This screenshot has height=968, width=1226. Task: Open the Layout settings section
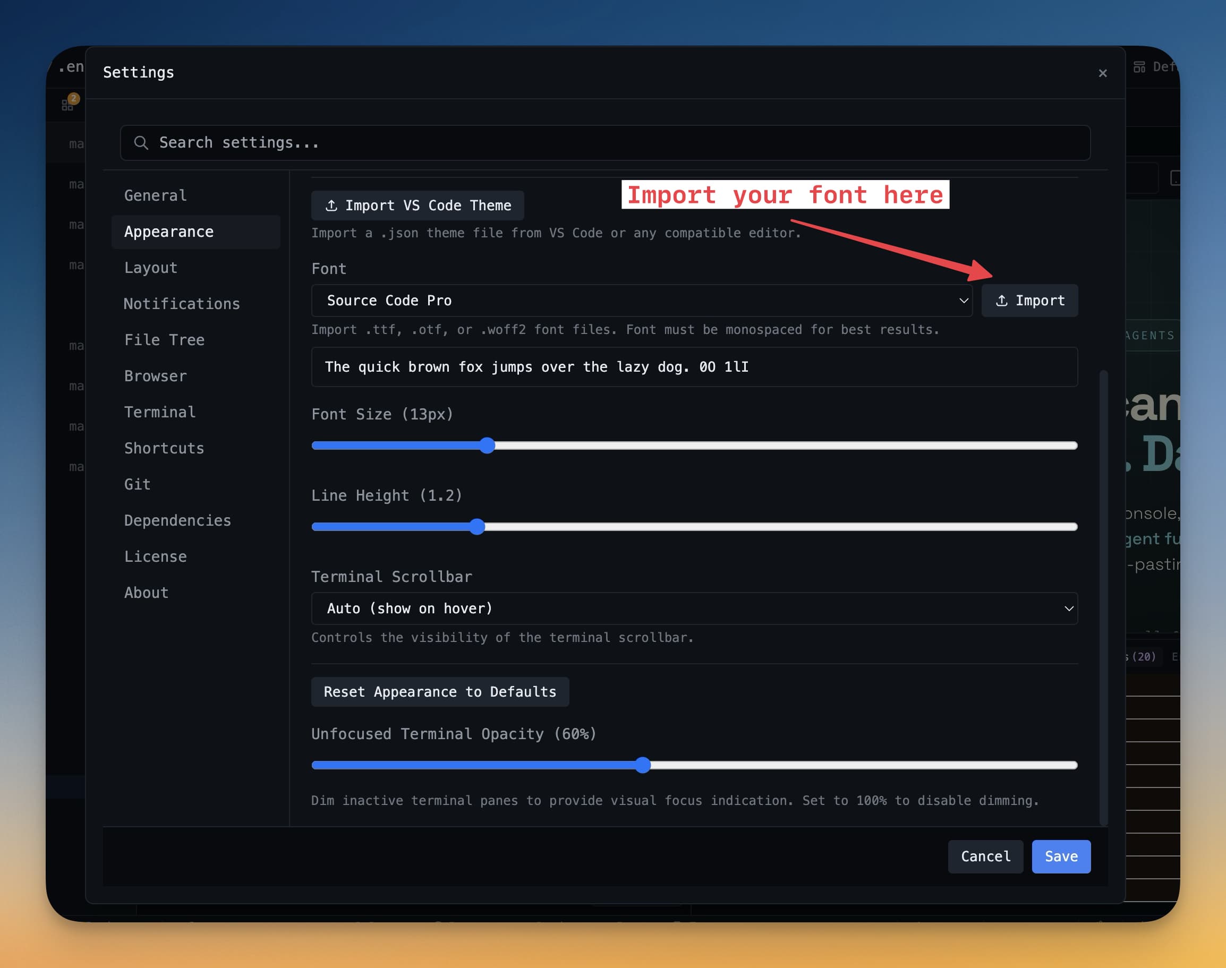[195, 268]
